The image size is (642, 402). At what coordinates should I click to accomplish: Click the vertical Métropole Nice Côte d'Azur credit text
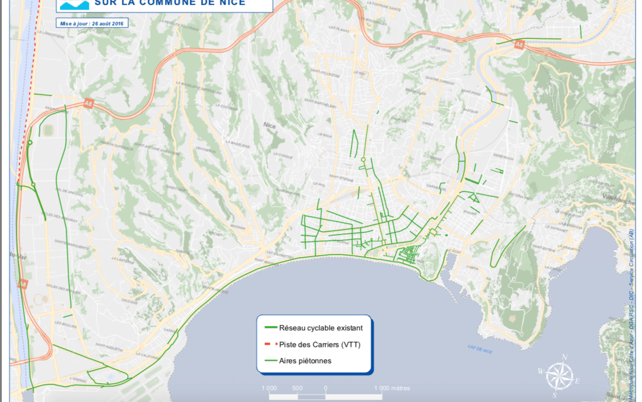[x=631, y=302]
